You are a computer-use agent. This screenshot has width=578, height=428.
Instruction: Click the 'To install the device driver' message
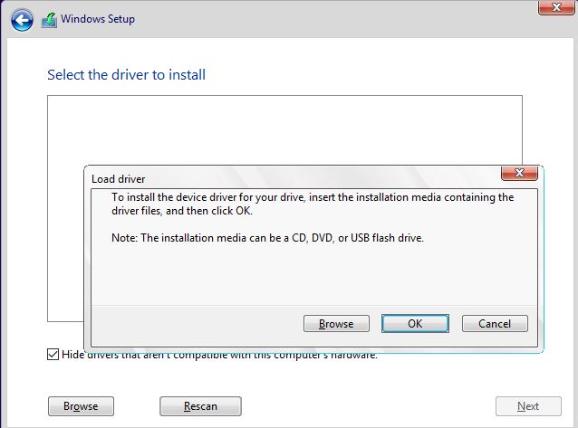click(313, 204)
